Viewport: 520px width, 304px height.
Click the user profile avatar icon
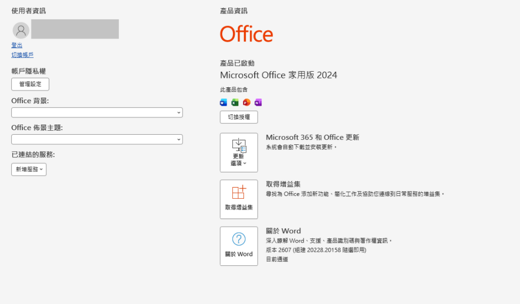(21, 31)
